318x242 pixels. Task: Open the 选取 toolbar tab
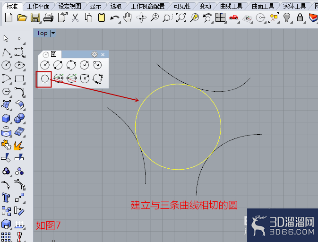[116, 6]
